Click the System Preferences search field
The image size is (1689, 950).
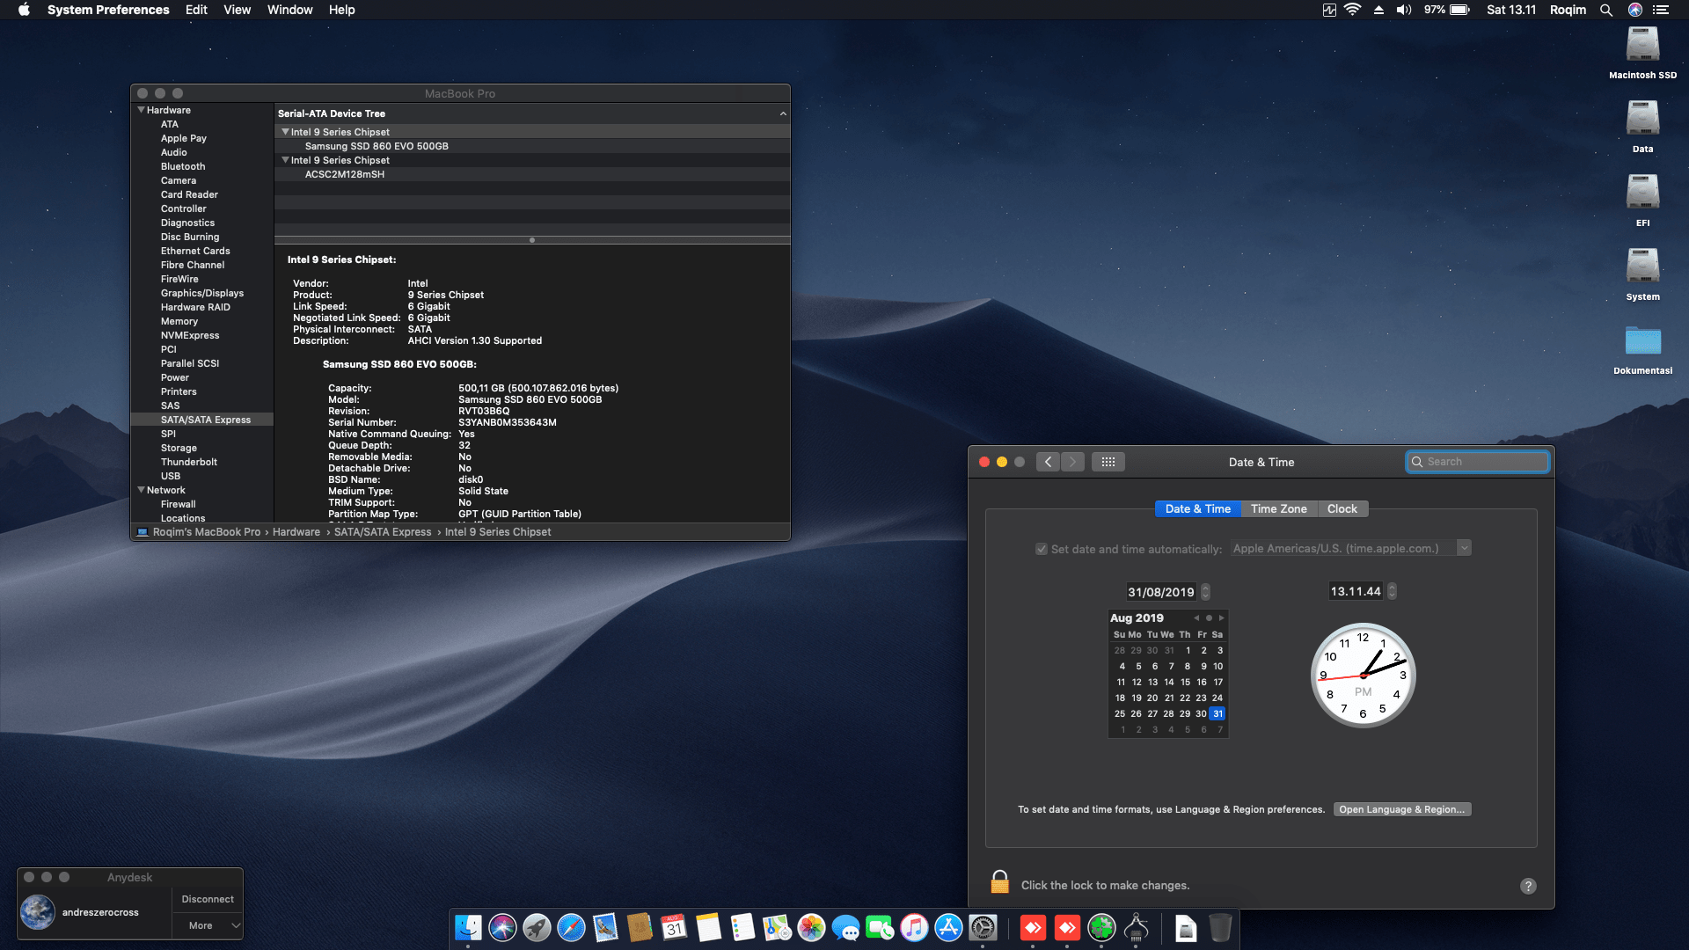[1478, 462]
